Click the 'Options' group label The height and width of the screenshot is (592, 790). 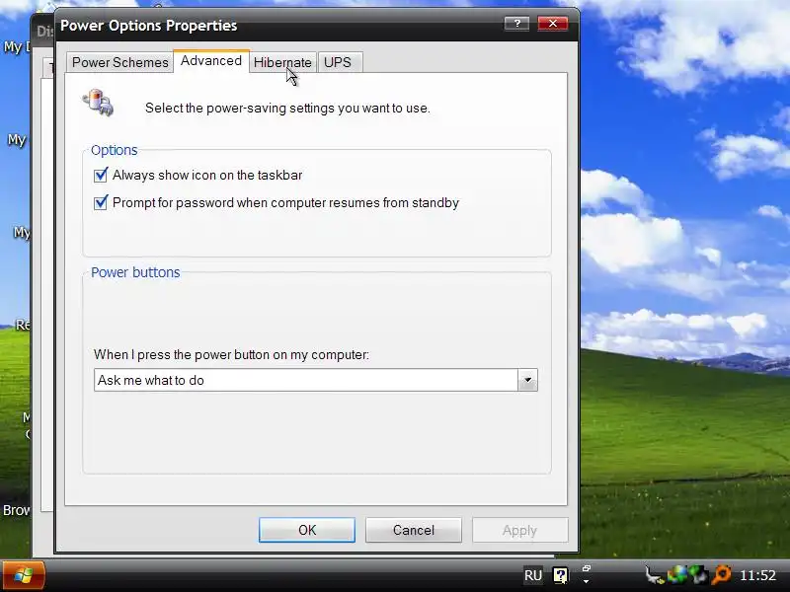pyautogui.click(x=114, y=150)
